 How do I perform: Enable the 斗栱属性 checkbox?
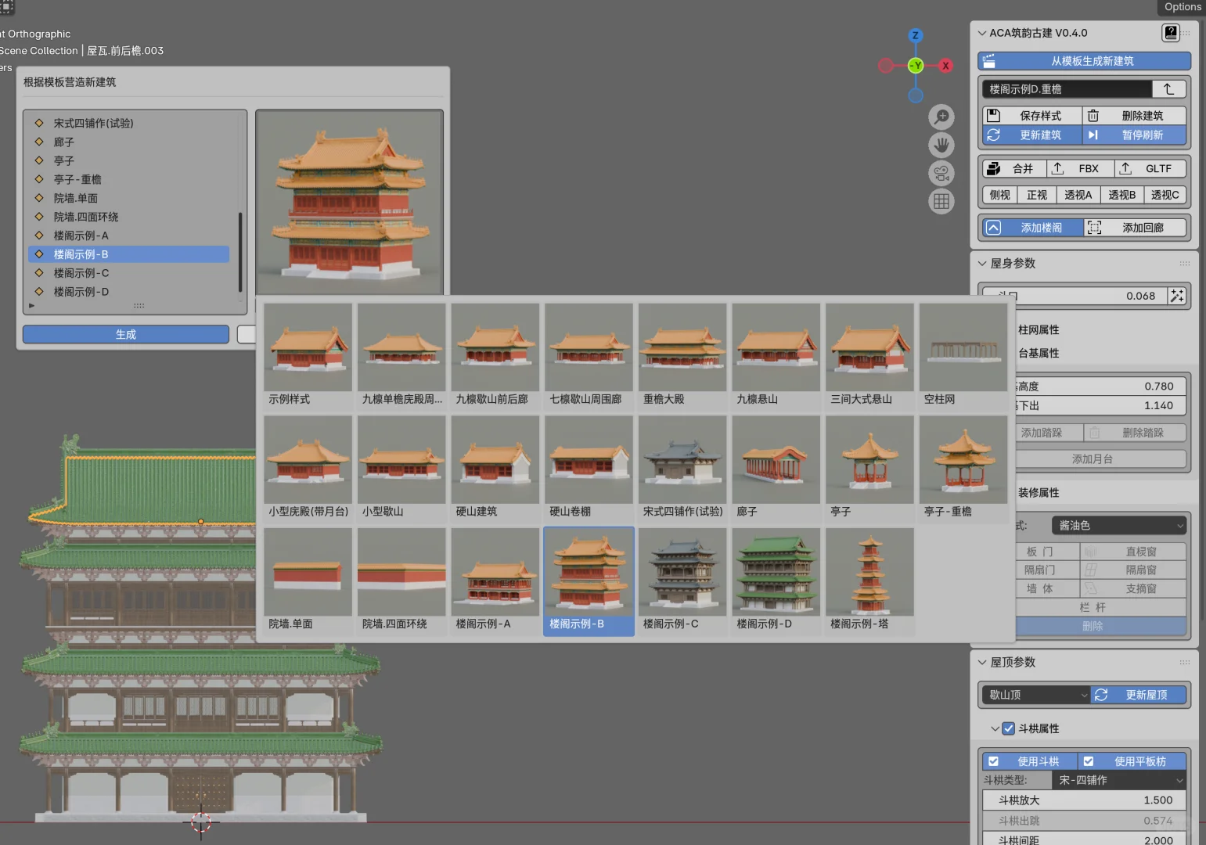(x=1008, y=728)
